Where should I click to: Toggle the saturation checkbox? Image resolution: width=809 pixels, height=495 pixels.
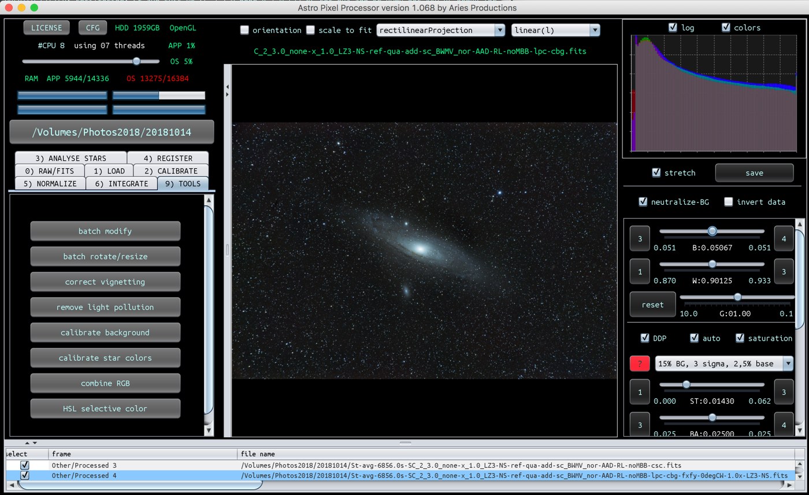(739, 338)
